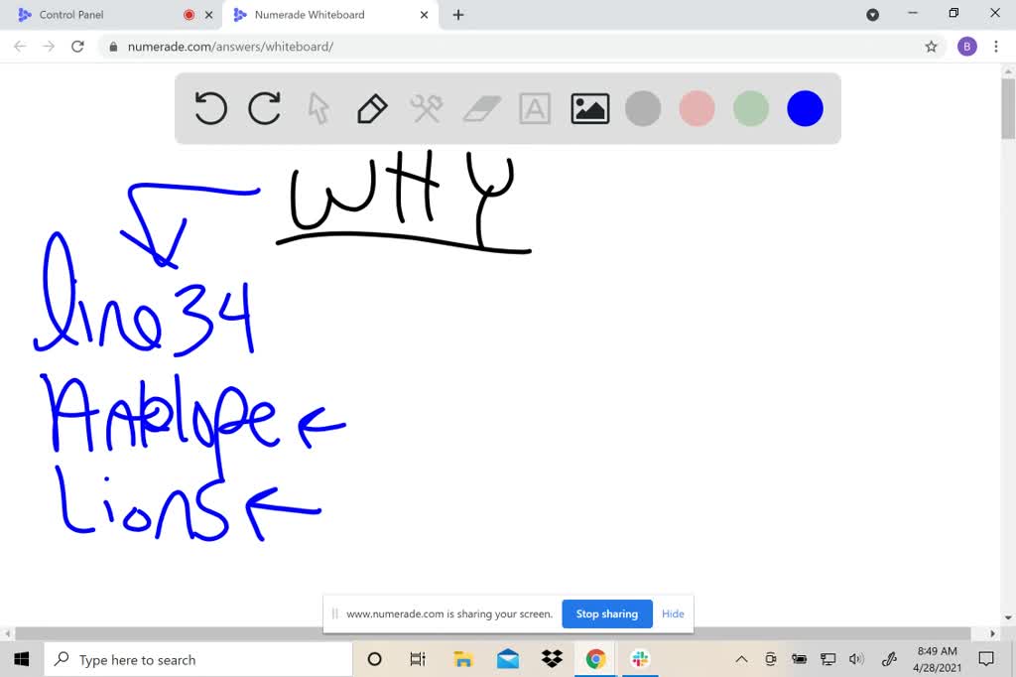Click the scroll left arrow
This screenshot has width=1016, height=677.
coord(7,633)
